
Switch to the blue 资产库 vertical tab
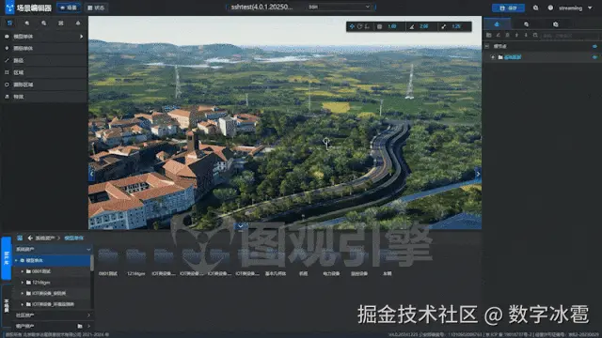tap(7, 258)
